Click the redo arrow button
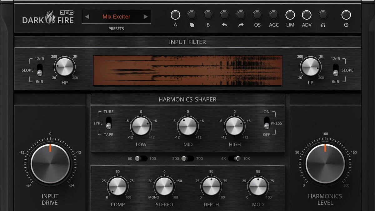 [241, 15]
